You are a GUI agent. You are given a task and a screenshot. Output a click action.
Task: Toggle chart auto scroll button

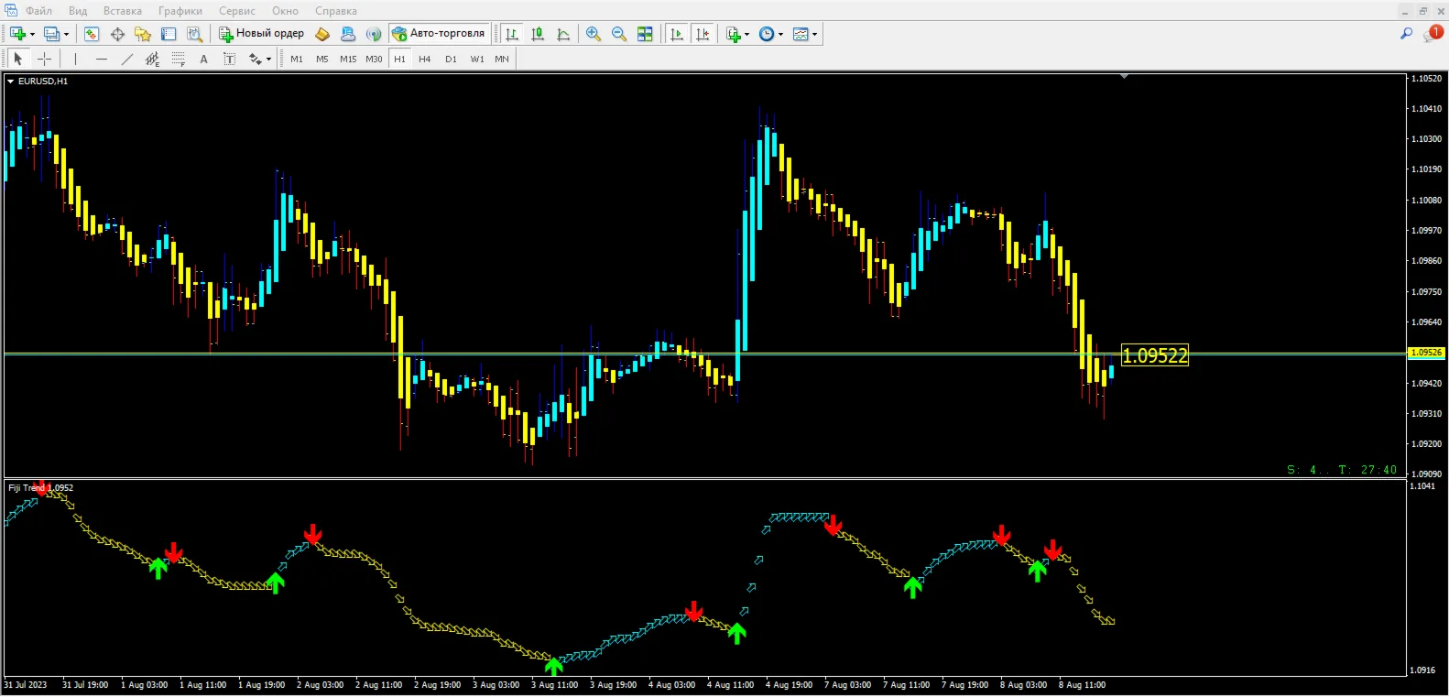pyautogui.click(x=677, y=34)
